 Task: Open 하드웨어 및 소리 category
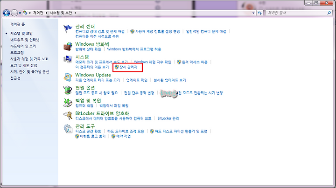[23, 46]
